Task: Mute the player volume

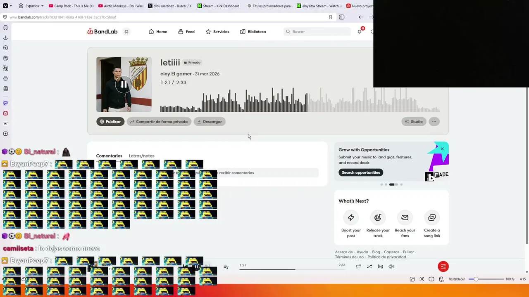Action: point(391,266)
